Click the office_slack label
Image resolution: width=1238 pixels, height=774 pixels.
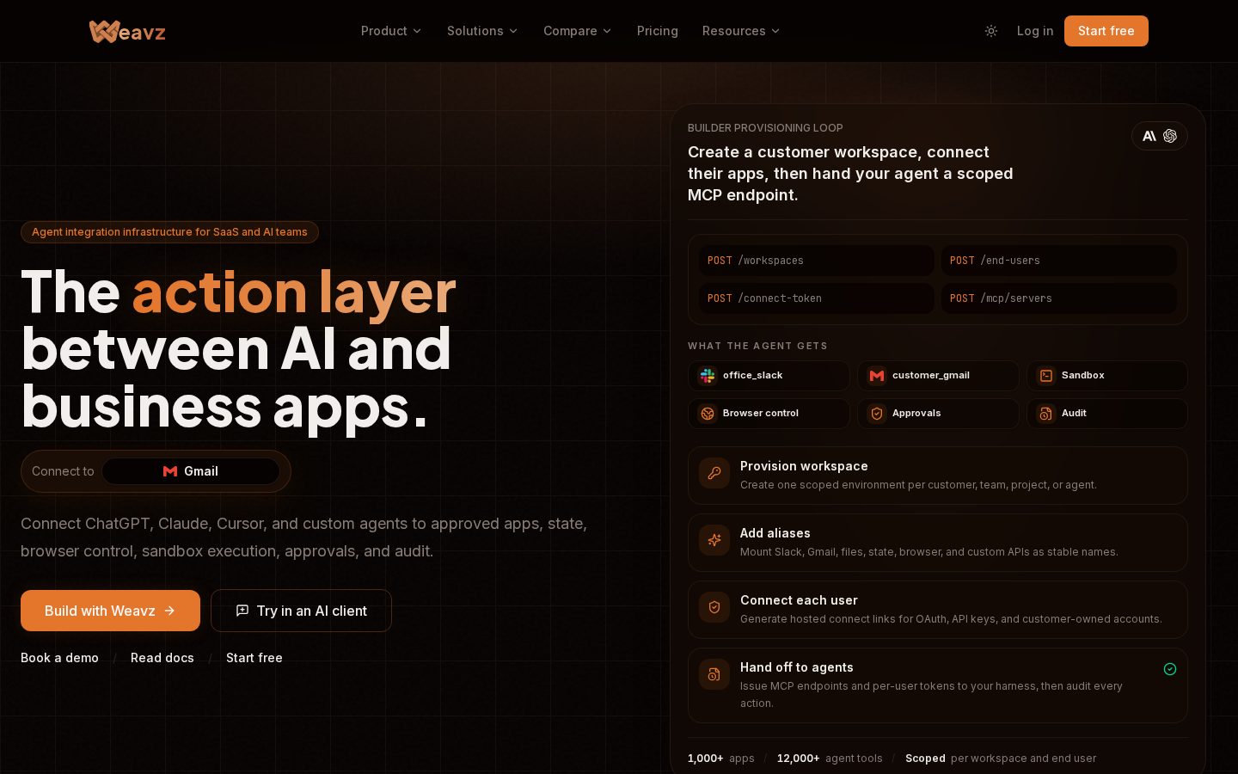coord(752,376)
